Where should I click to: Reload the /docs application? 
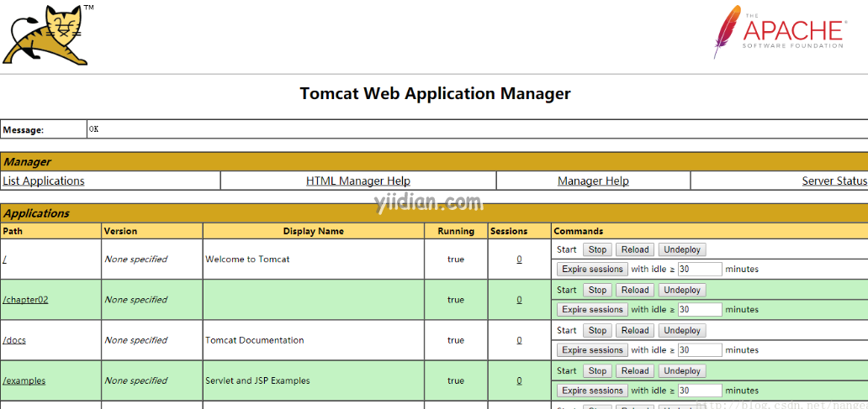[635, 331]
